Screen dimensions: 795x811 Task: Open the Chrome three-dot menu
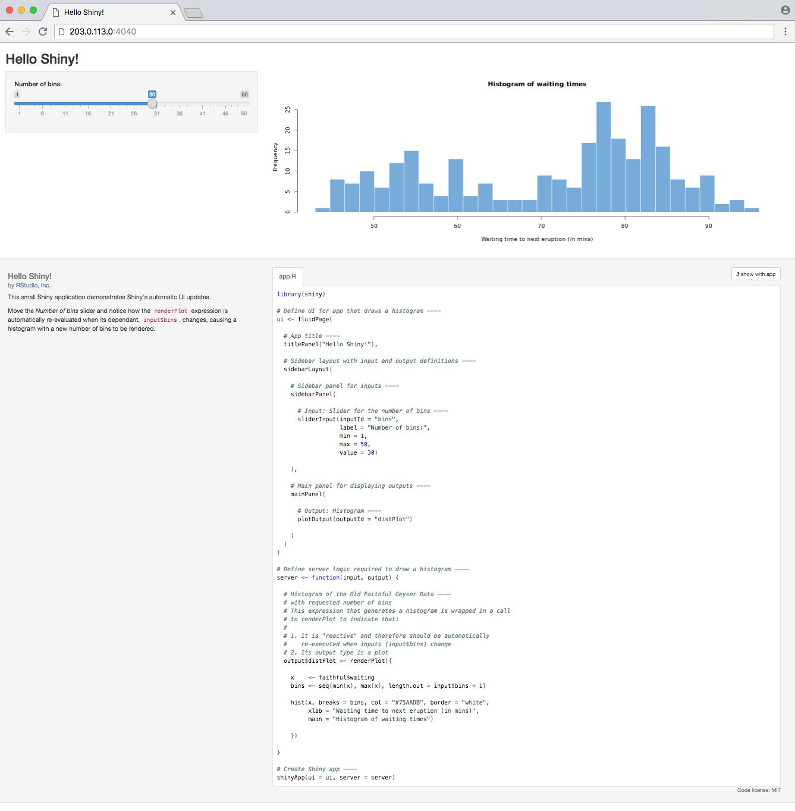(x=786, y=32)
